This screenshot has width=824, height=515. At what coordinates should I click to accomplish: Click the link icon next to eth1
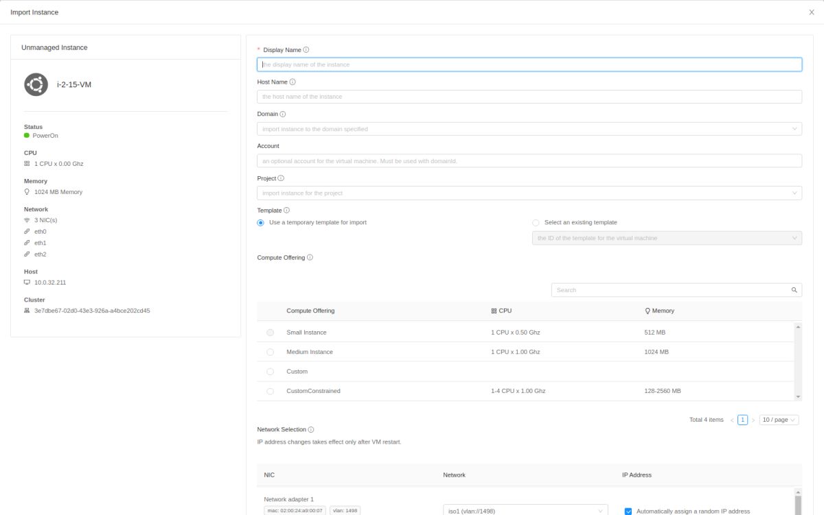point(27,243)
